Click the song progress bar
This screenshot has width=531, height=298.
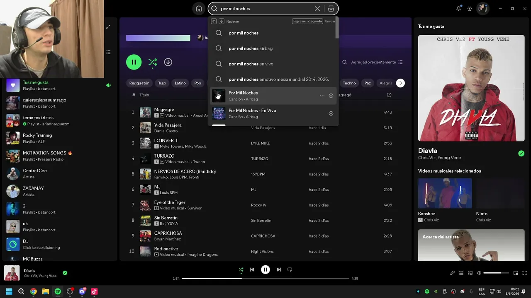[265, 279]
